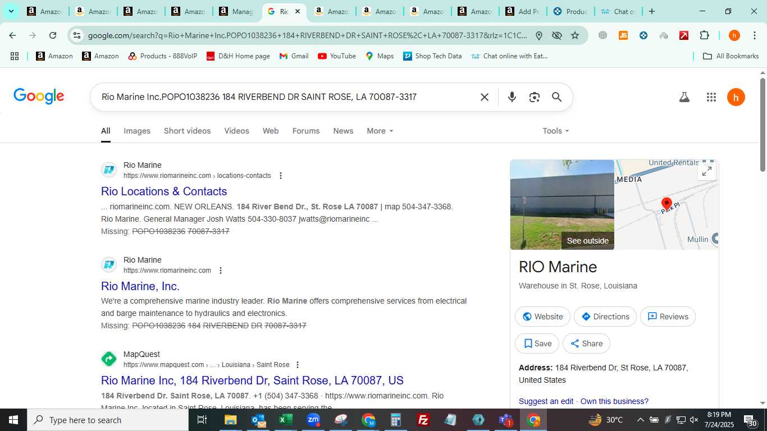Share RIO Marine listing
767x431 pixels.
(586, 343)
